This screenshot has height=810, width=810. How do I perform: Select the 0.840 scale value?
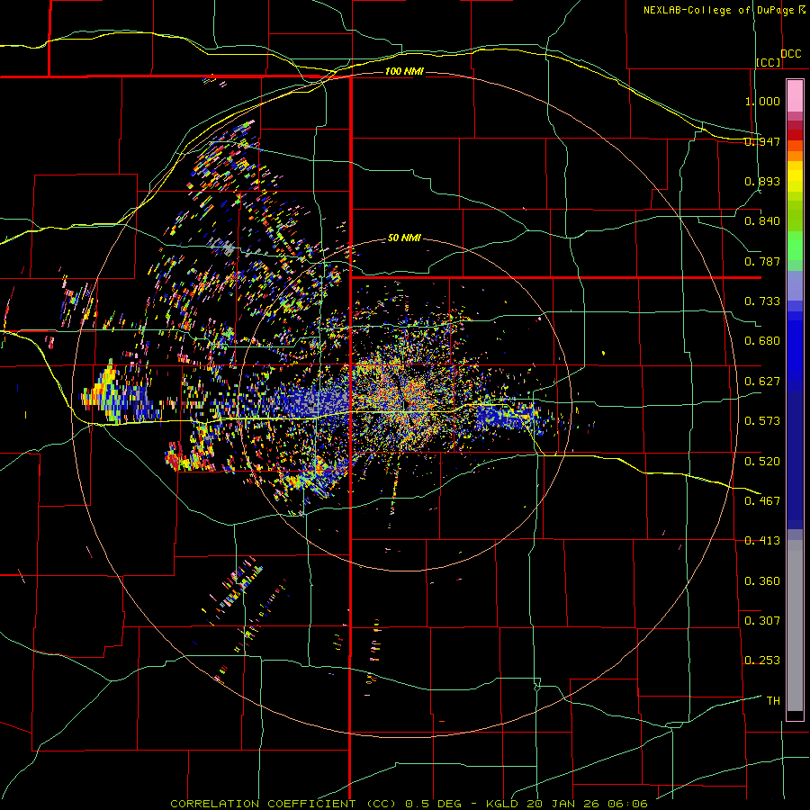click(762, 221)
